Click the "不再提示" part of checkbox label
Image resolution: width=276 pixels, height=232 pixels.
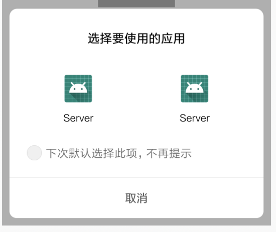tap(169, 153)
